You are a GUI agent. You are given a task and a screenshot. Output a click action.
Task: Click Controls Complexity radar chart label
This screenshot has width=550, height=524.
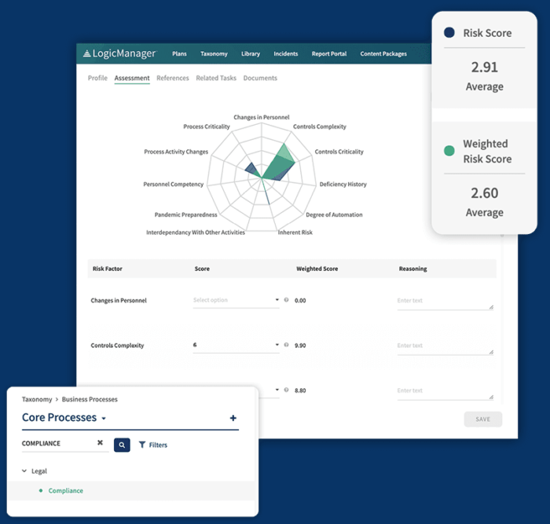[320, 126]
